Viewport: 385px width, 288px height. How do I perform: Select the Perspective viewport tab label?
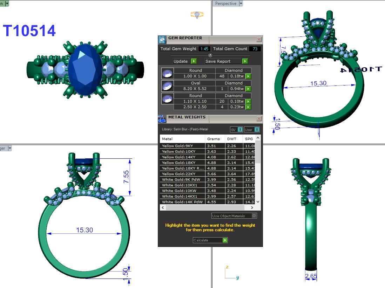click(x=225, y=4)
